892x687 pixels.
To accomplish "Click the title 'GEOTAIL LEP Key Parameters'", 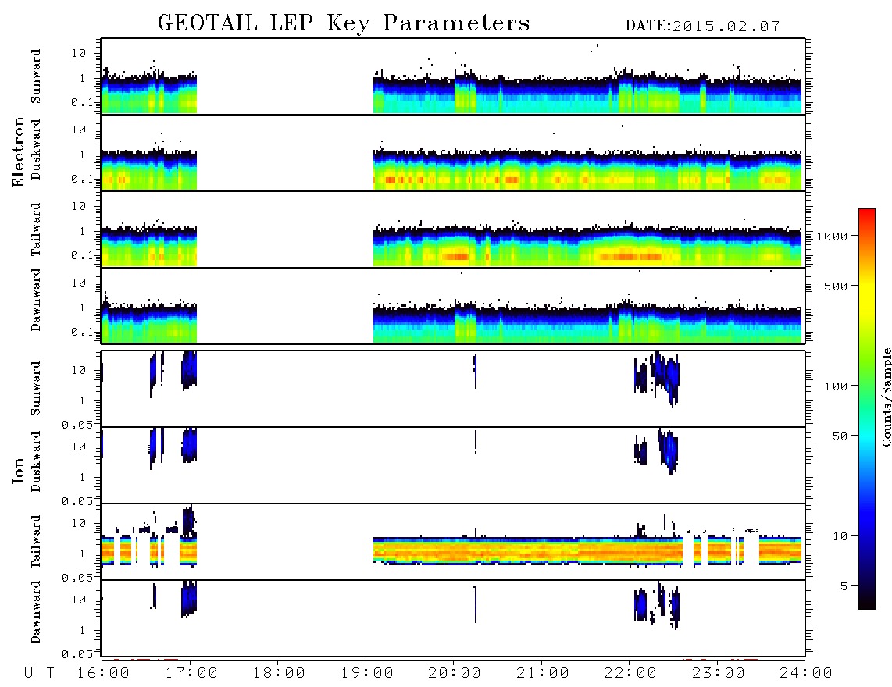I will click(x=344, y=24).
